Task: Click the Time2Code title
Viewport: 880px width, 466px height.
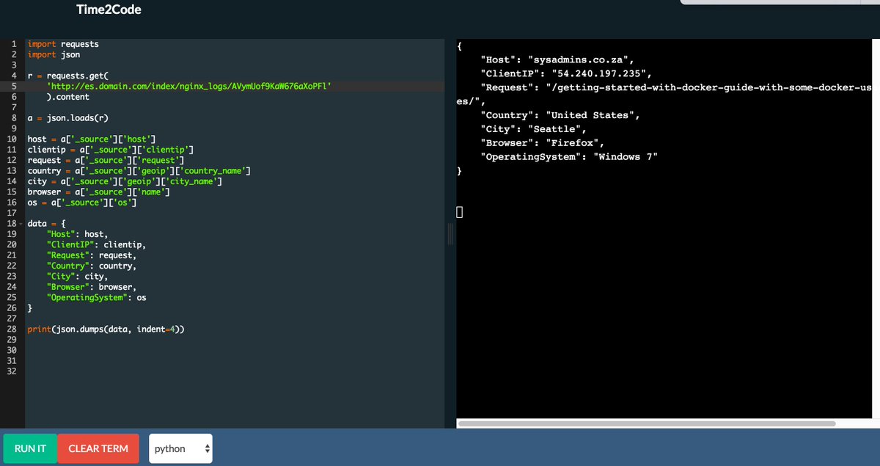Action: (109, 10)
